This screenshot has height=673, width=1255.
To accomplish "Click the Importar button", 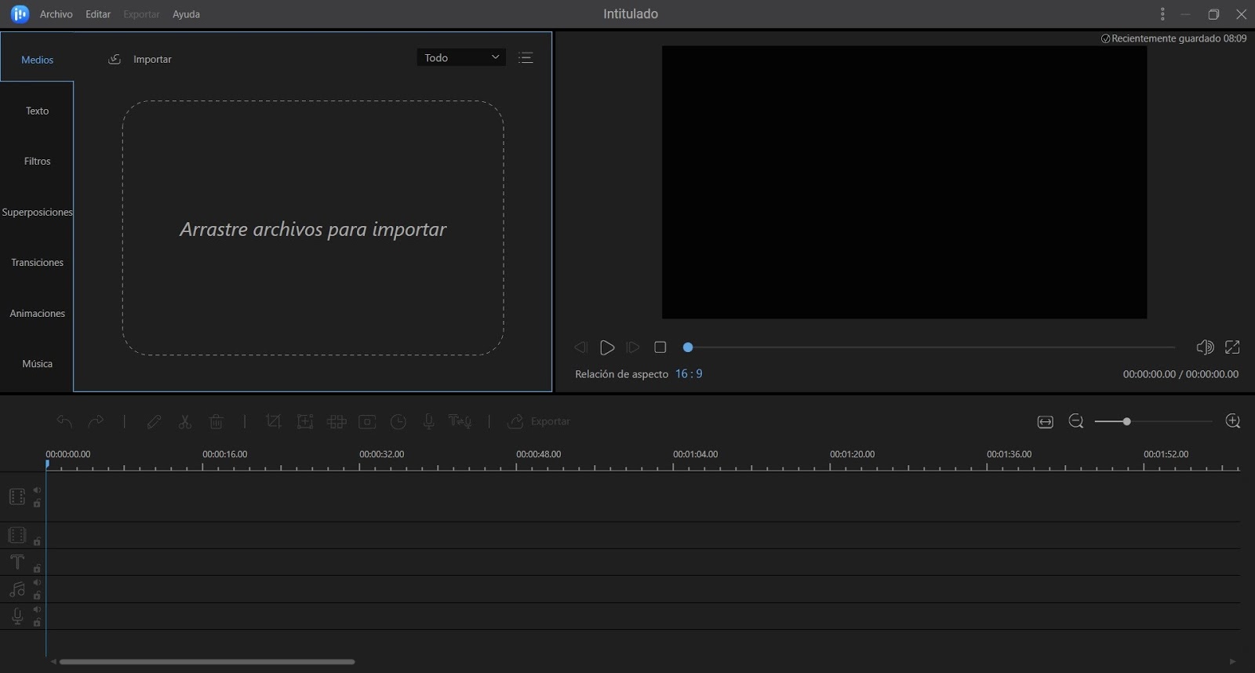I will (x=140, y=59).
